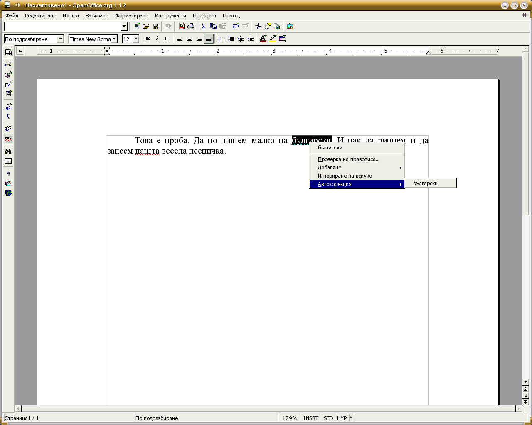
Task: Toggle Justified alignment button
Action: [x=209, y=39]
